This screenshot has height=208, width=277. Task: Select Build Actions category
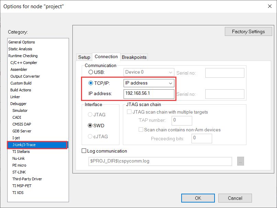click(x=21, y=90)
